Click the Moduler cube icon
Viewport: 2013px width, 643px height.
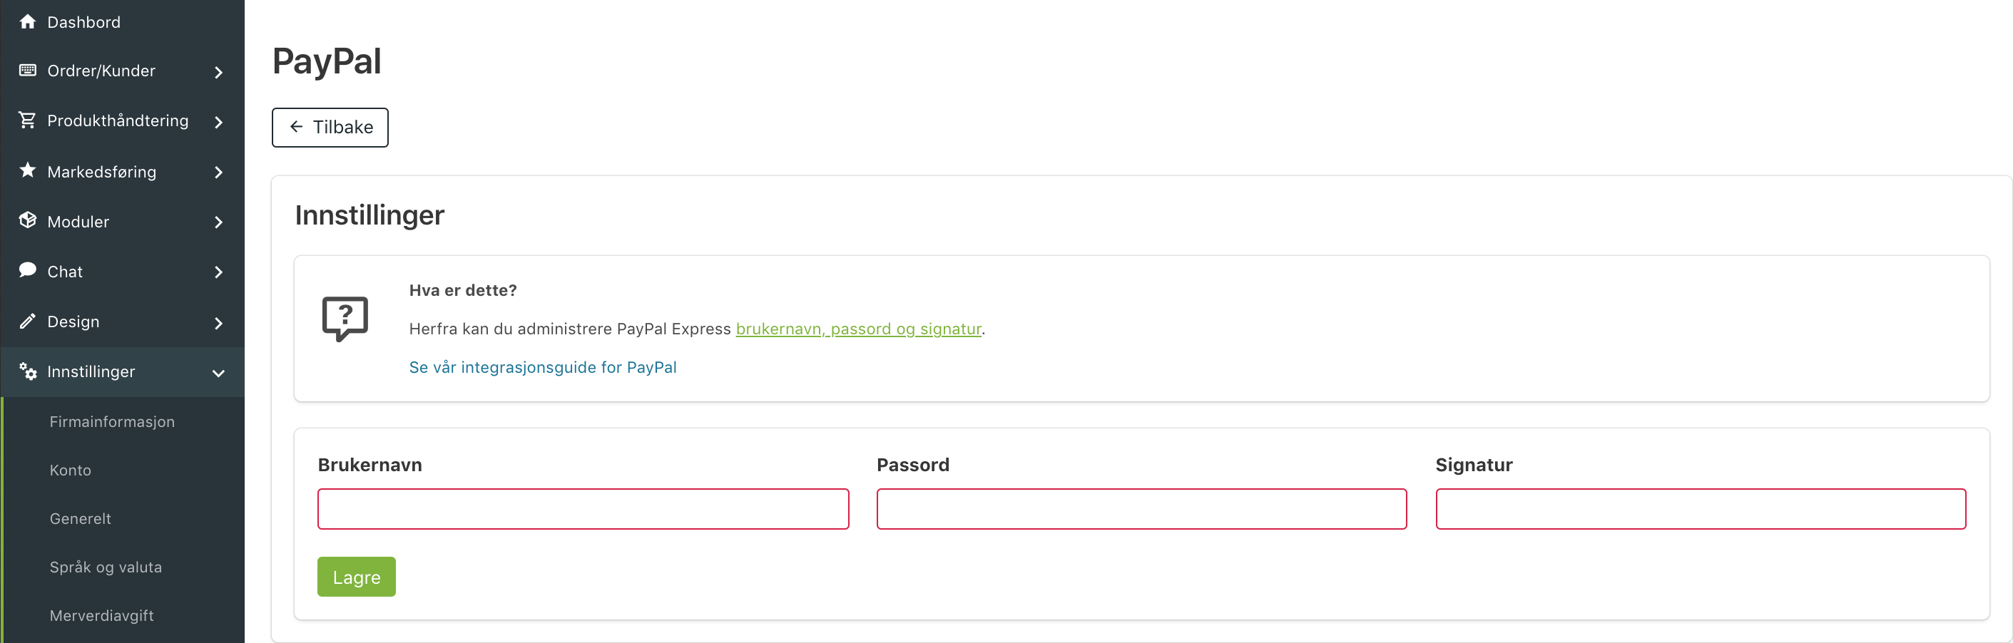pos(27,220)
